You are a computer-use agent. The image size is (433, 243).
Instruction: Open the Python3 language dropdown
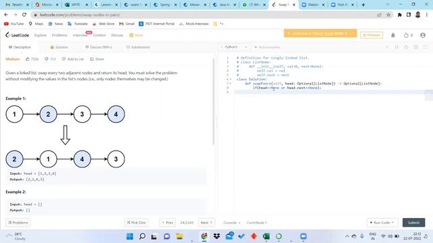(233, 47)
